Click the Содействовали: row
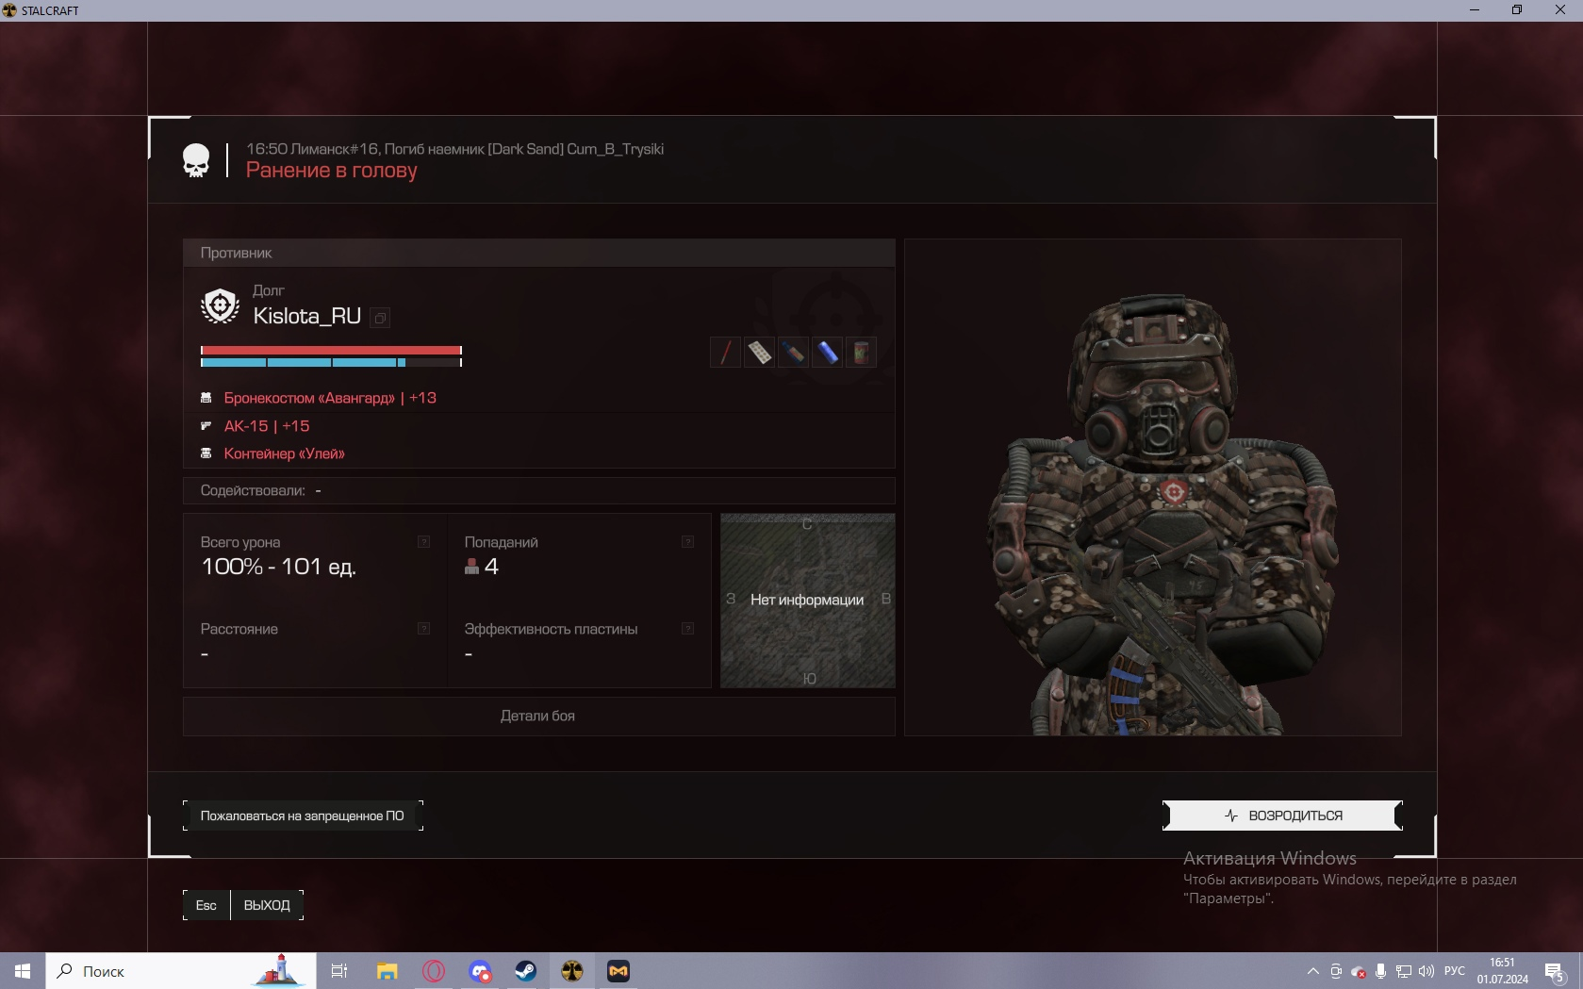Viewport: 1583px width, 989px height. coord(538,490)
